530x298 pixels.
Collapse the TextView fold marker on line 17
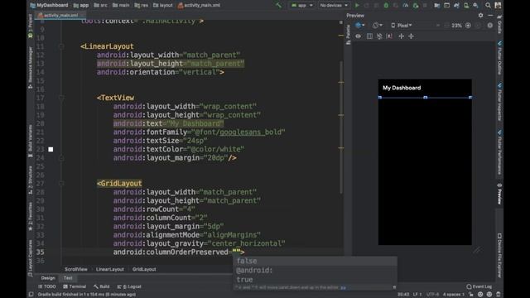[x=61, y=98]
